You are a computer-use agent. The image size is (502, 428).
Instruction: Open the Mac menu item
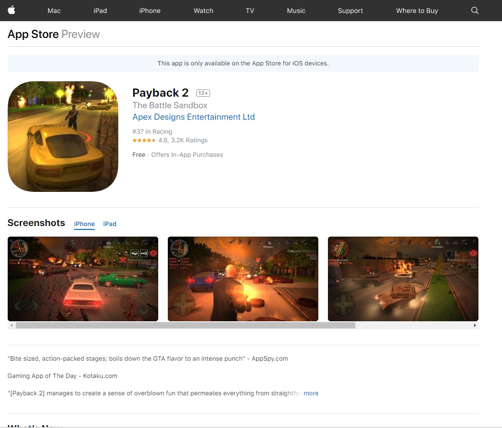tap(54, 11)
